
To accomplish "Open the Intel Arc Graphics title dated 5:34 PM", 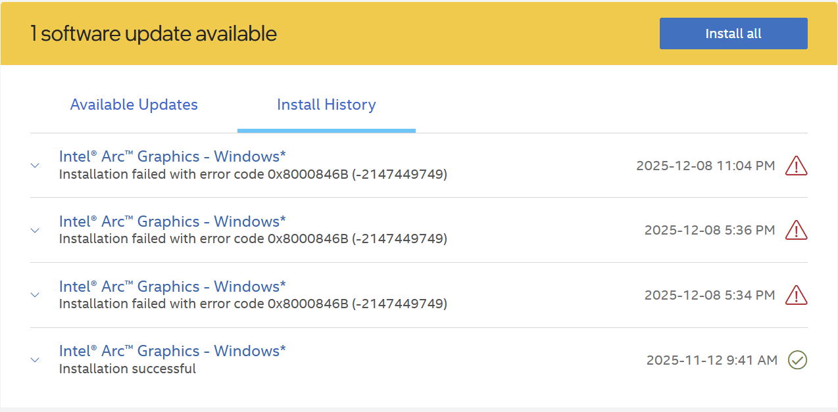I will coord(172,286).
